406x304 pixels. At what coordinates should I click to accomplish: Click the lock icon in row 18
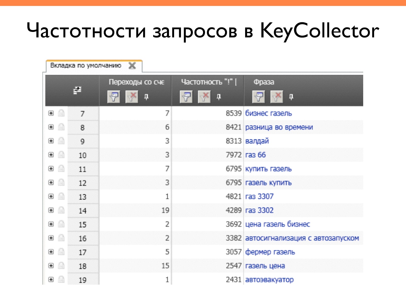[x=61, y=265]
